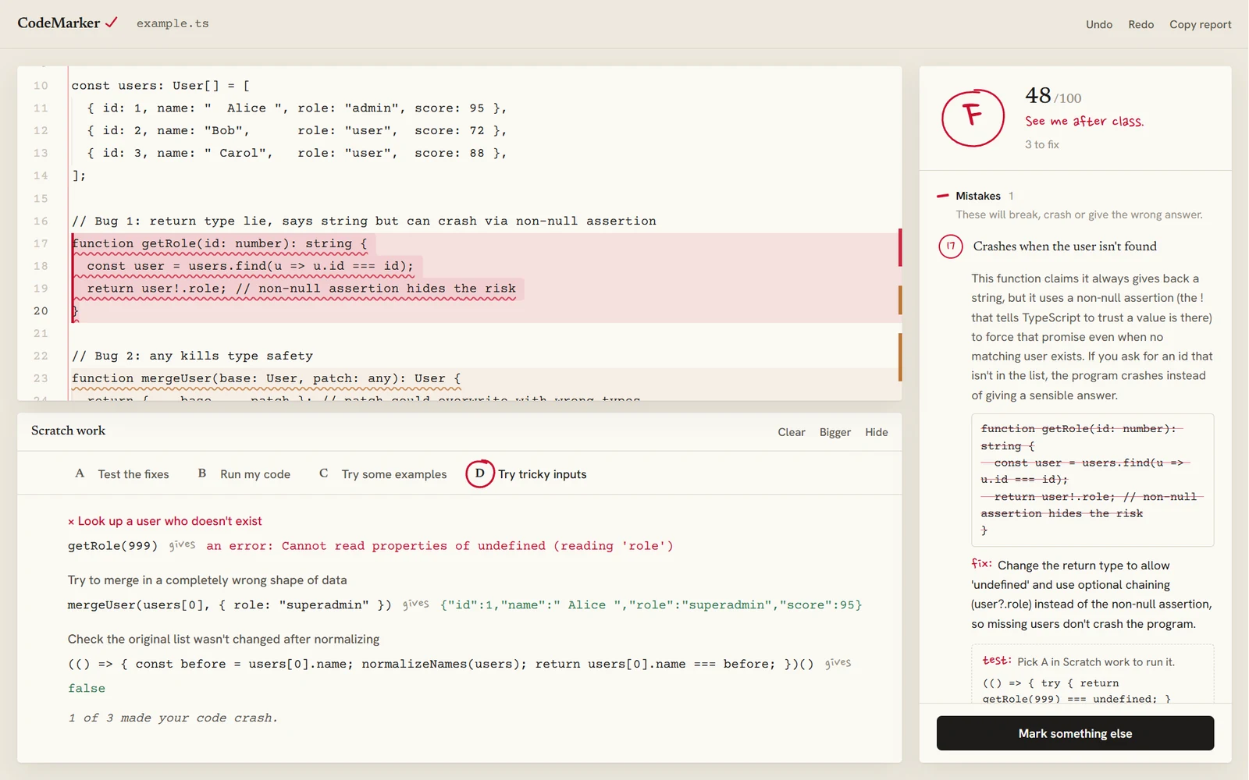The image size is (1249, 780).
Task: Clear the scratch work
Action: pyautogui.click(x=791, y=432)
